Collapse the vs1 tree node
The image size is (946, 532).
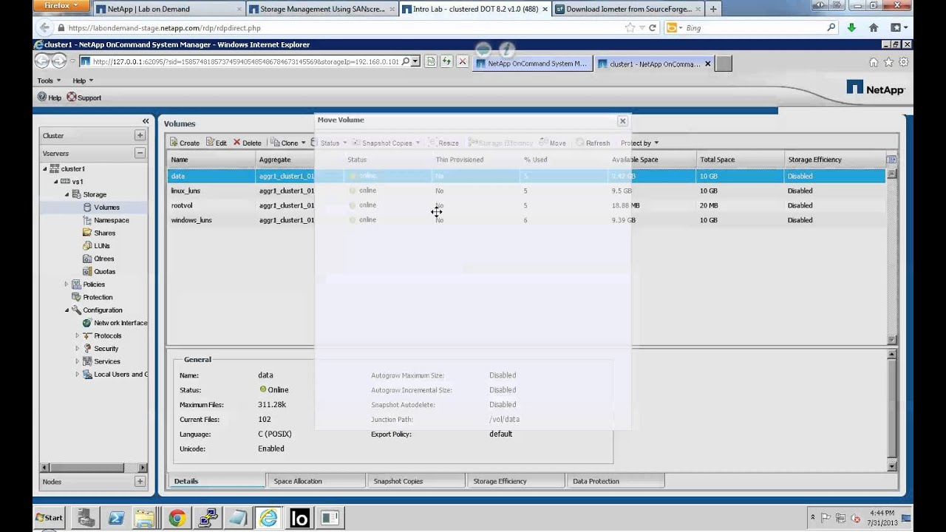tap(55, 182)
